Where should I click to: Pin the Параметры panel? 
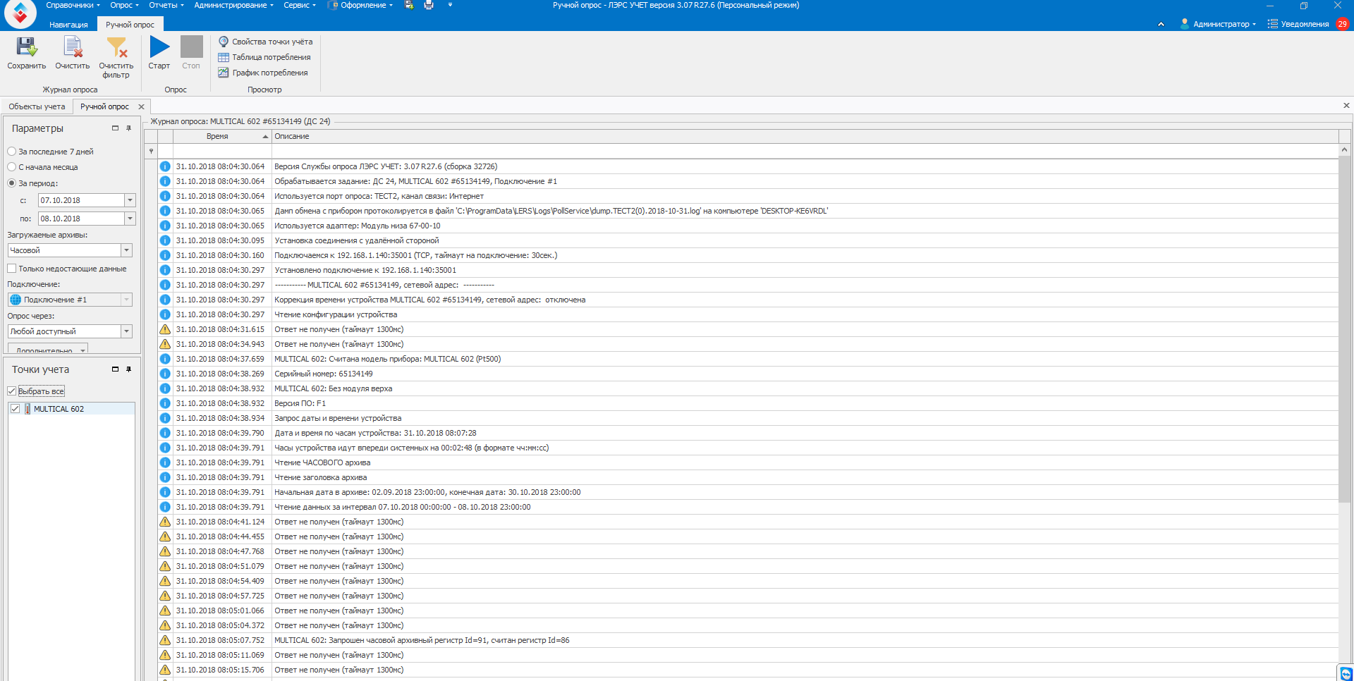tap(128, 128)
